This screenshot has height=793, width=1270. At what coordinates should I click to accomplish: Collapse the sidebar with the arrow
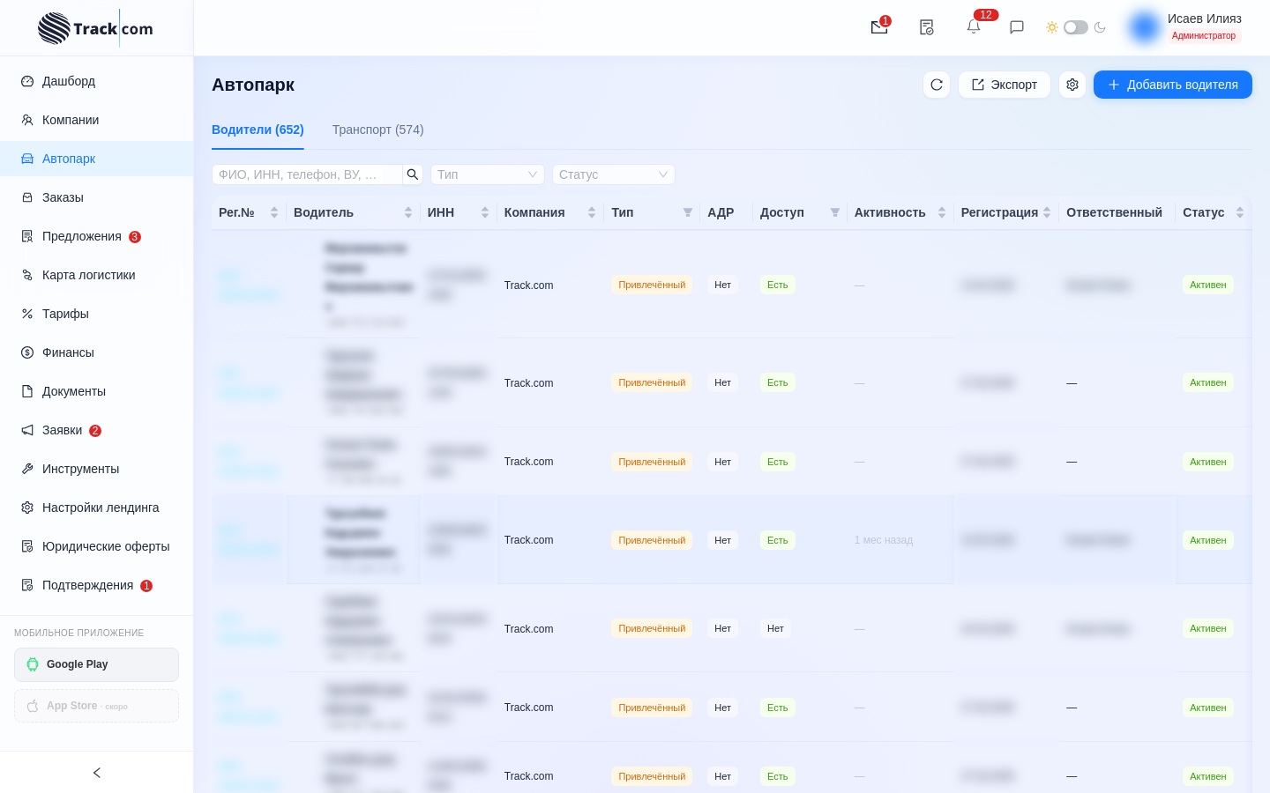point(97,773)
